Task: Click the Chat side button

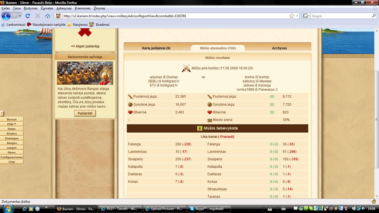Action: coord(12,162)
